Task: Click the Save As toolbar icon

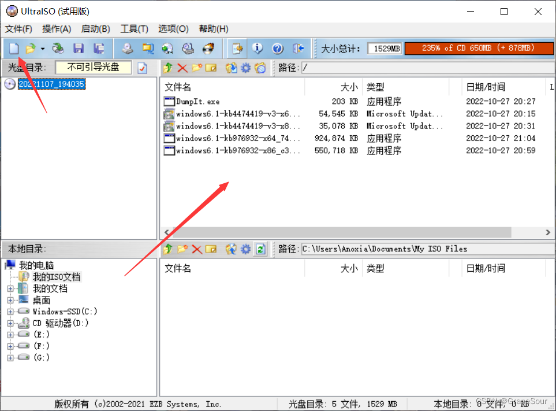Action: tap(99, 49)
